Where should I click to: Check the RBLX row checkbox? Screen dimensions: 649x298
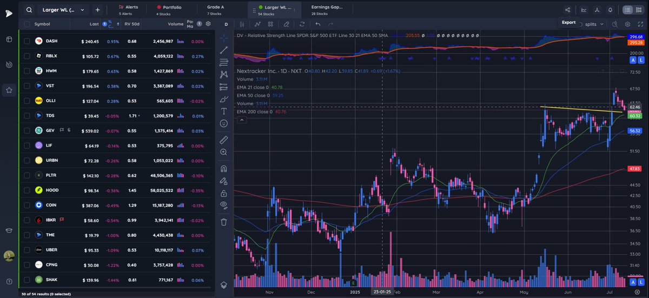point(27,56)
